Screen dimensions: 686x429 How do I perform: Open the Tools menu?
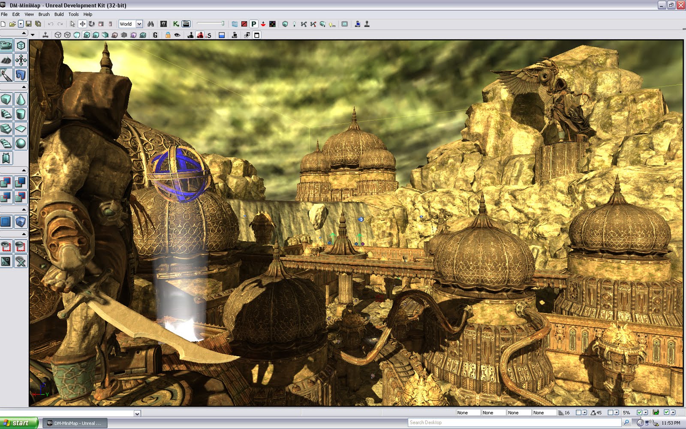point(74,14)
